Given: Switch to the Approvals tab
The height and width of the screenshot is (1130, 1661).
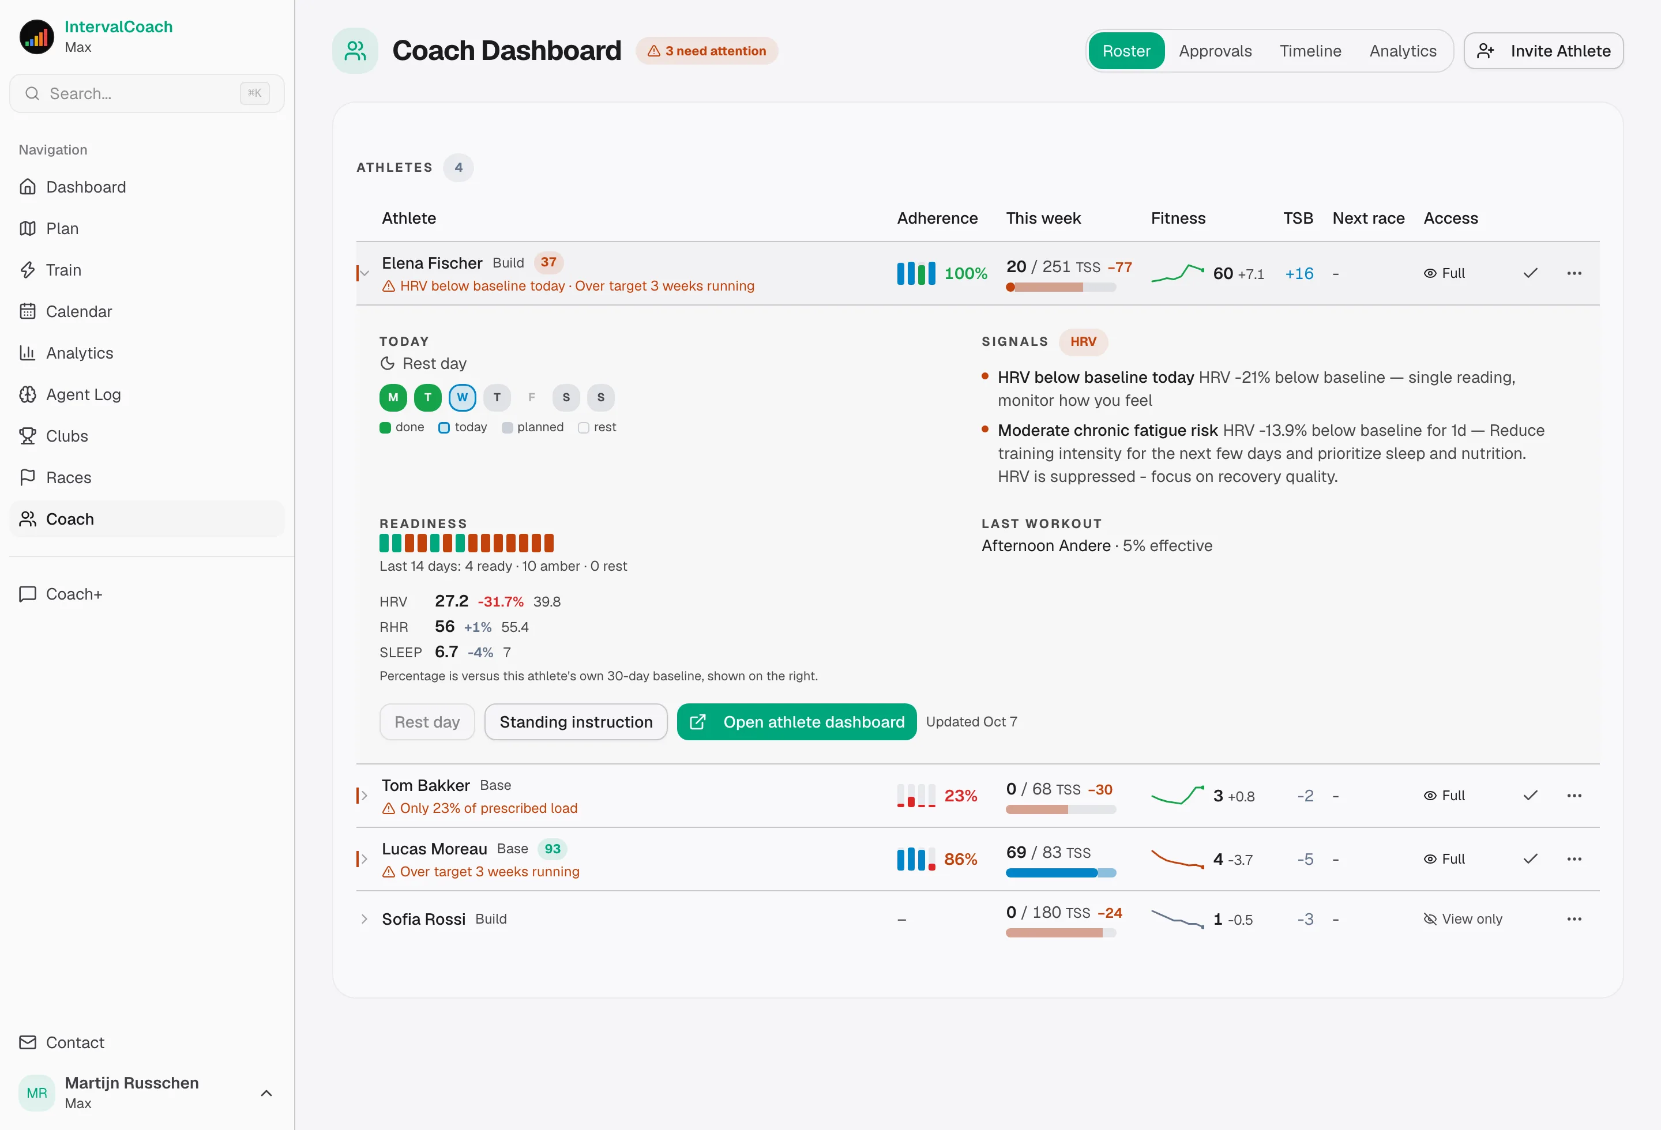Looking at the screenshot, I should coord(1215,51).
